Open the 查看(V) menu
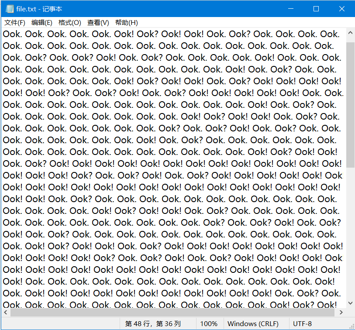 (x=98, y=23)
